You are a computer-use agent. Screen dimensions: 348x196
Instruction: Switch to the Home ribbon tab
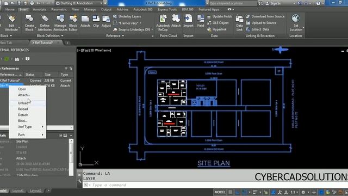(10, 10)
